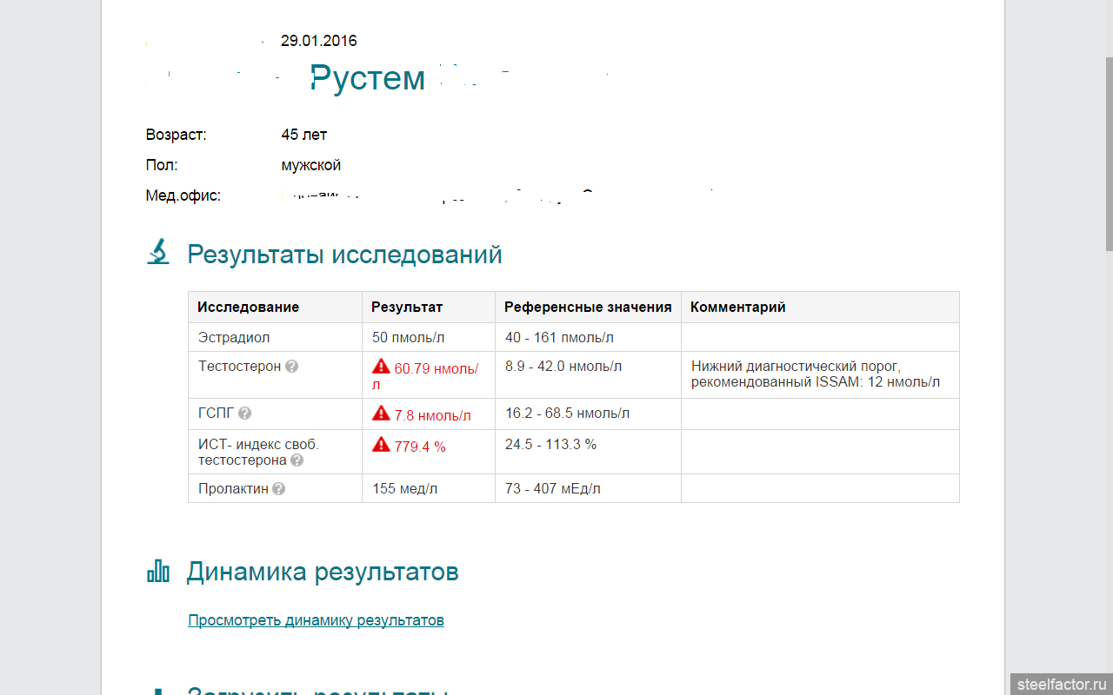1113x695 pixels.
Task: Click the Результаты исследований section heading
Action: [344, 255]
